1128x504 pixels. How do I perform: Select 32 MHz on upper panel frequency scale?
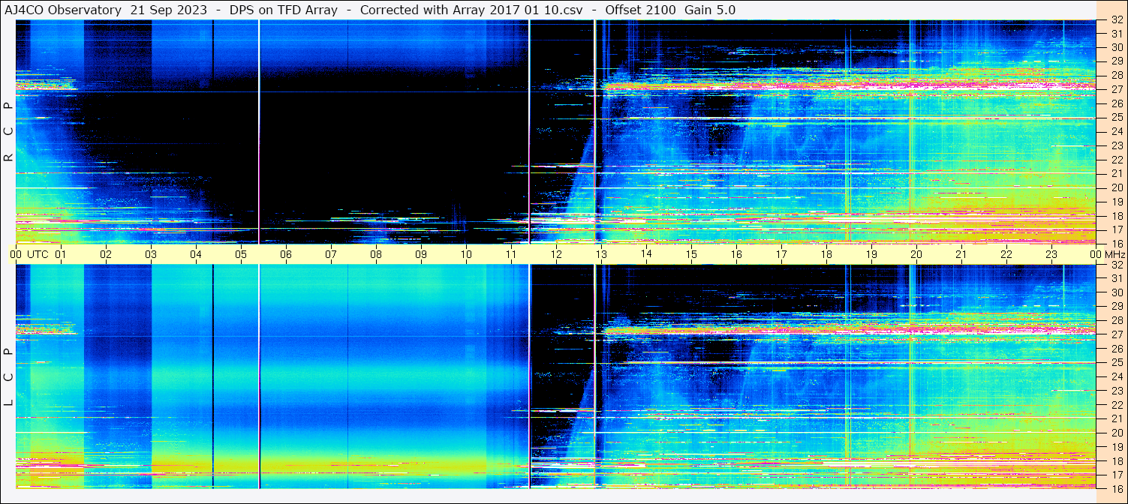click(x=1116, y=20)
